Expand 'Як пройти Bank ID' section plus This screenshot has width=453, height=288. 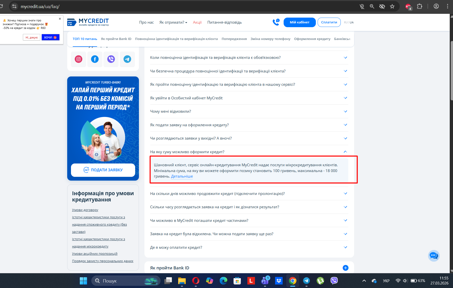(x=346, y=268)
